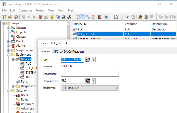The width and height of the screenshot is (177, 113).
Task: Open the Computer menu
Action: [x=25, y=10]
